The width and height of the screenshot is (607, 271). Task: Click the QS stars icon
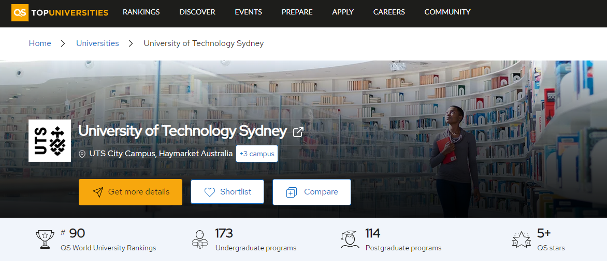(521, 239)
